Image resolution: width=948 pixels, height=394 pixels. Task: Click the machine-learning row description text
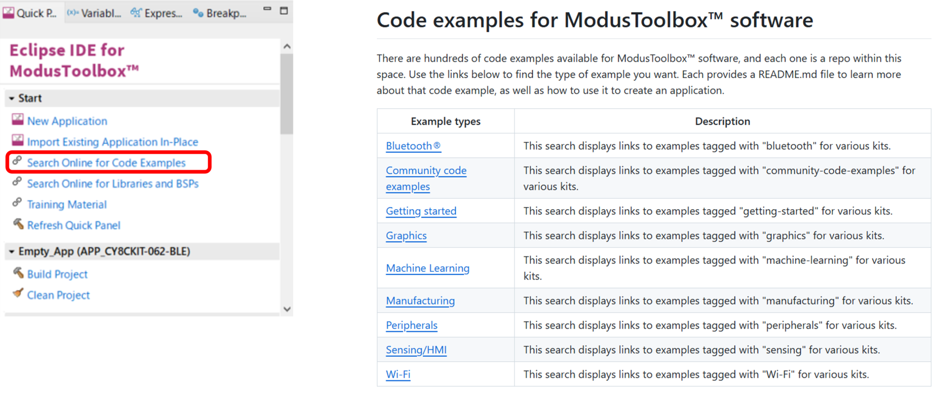point(715,268)
